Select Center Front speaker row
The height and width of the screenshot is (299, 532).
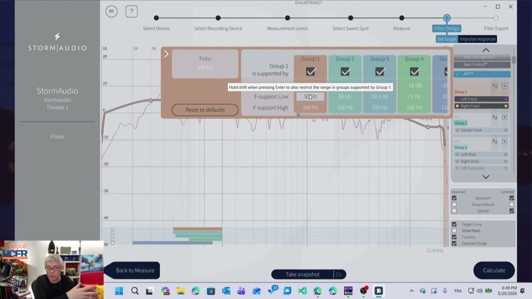pos(481,130)
